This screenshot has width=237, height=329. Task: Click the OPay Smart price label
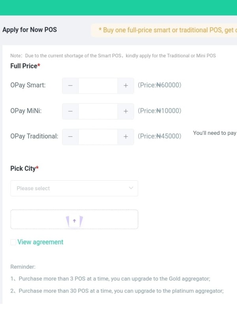click(x=160, y=85)
